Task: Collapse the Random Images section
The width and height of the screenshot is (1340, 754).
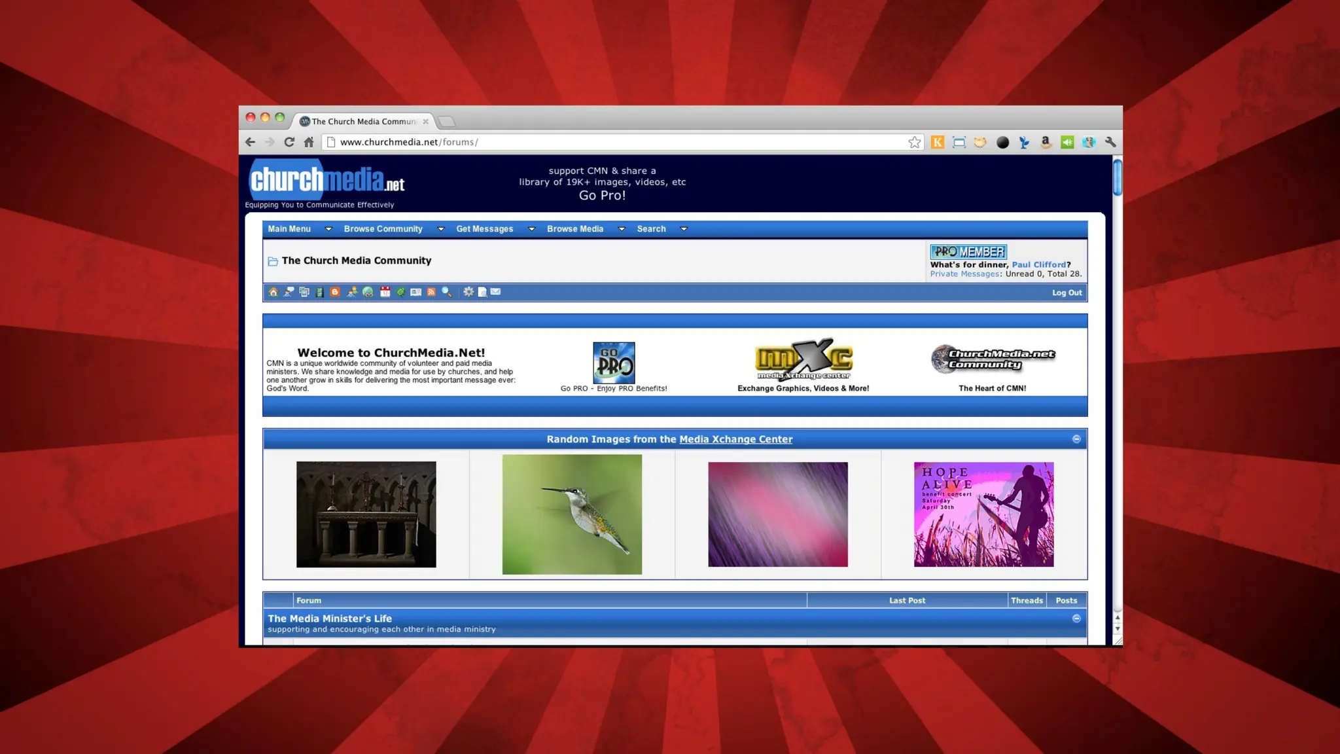Action: tap(1076, 439)
